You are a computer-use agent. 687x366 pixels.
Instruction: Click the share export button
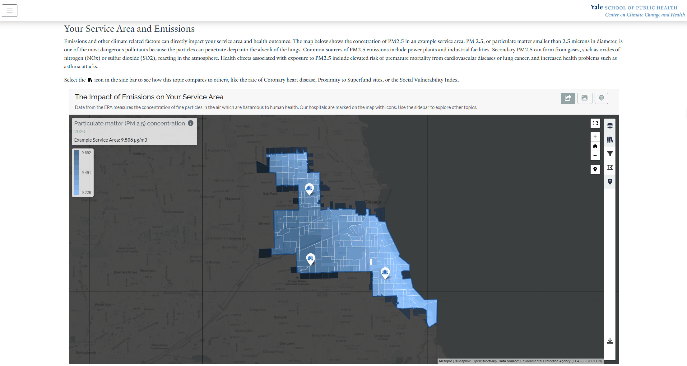[568, 98]
